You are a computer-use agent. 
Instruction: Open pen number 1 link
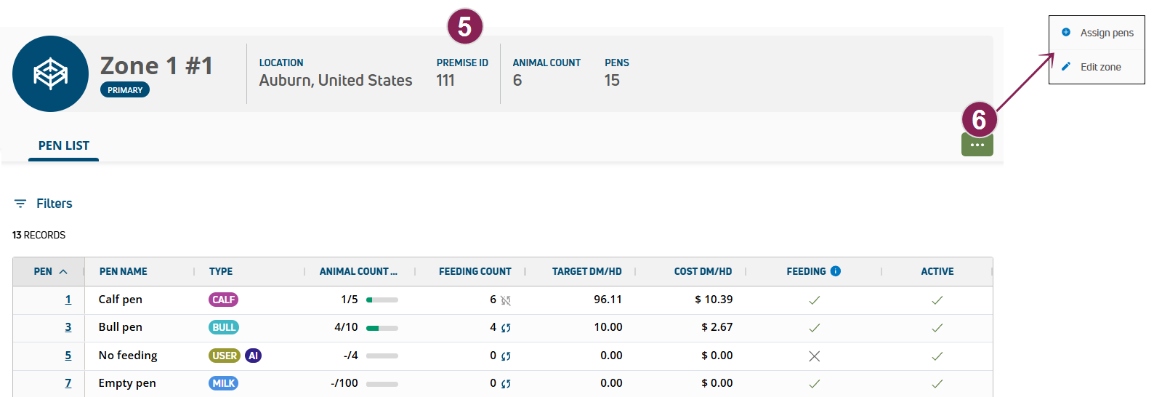pyautogui.click(x=68, y=300)
